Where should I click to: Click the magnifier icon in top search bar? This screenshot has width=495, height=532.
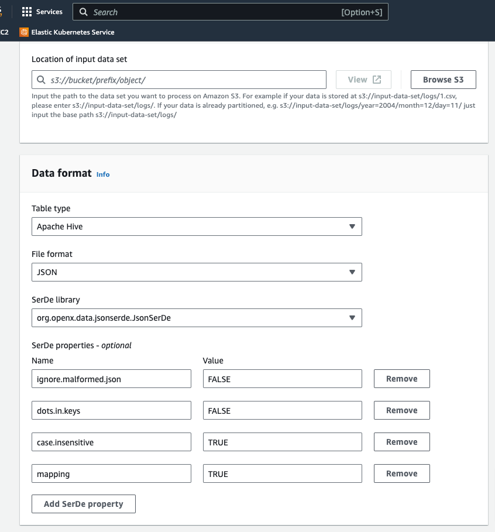coord(84,12)
